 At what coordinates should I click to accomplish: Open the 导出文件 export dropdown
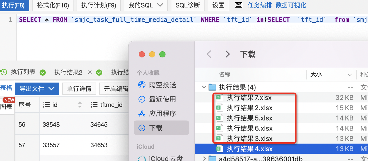point(37,89)
